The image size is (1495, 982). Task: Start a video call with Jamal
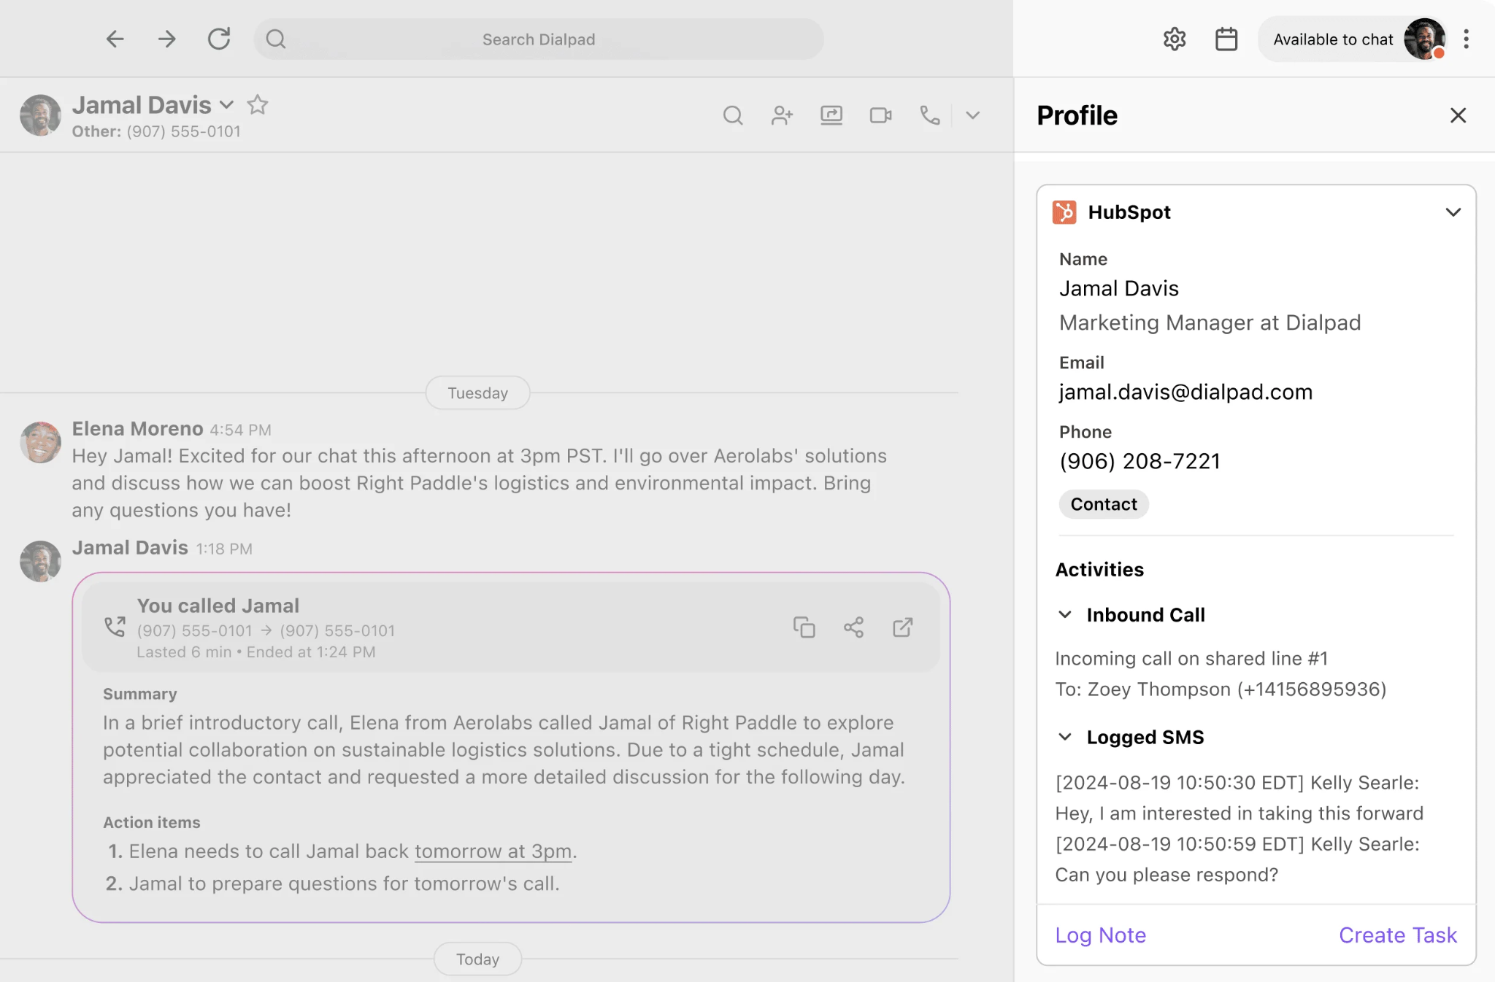pos(881,115)
